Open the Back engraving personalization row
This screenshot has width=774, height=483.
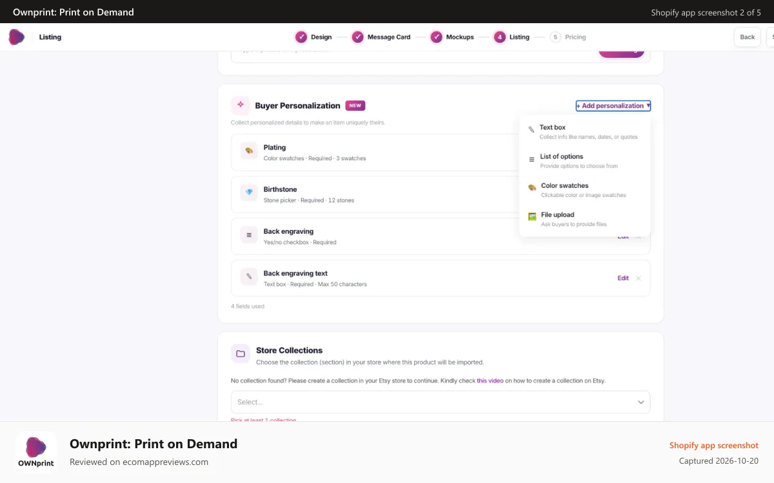click(x=441, y=236)
